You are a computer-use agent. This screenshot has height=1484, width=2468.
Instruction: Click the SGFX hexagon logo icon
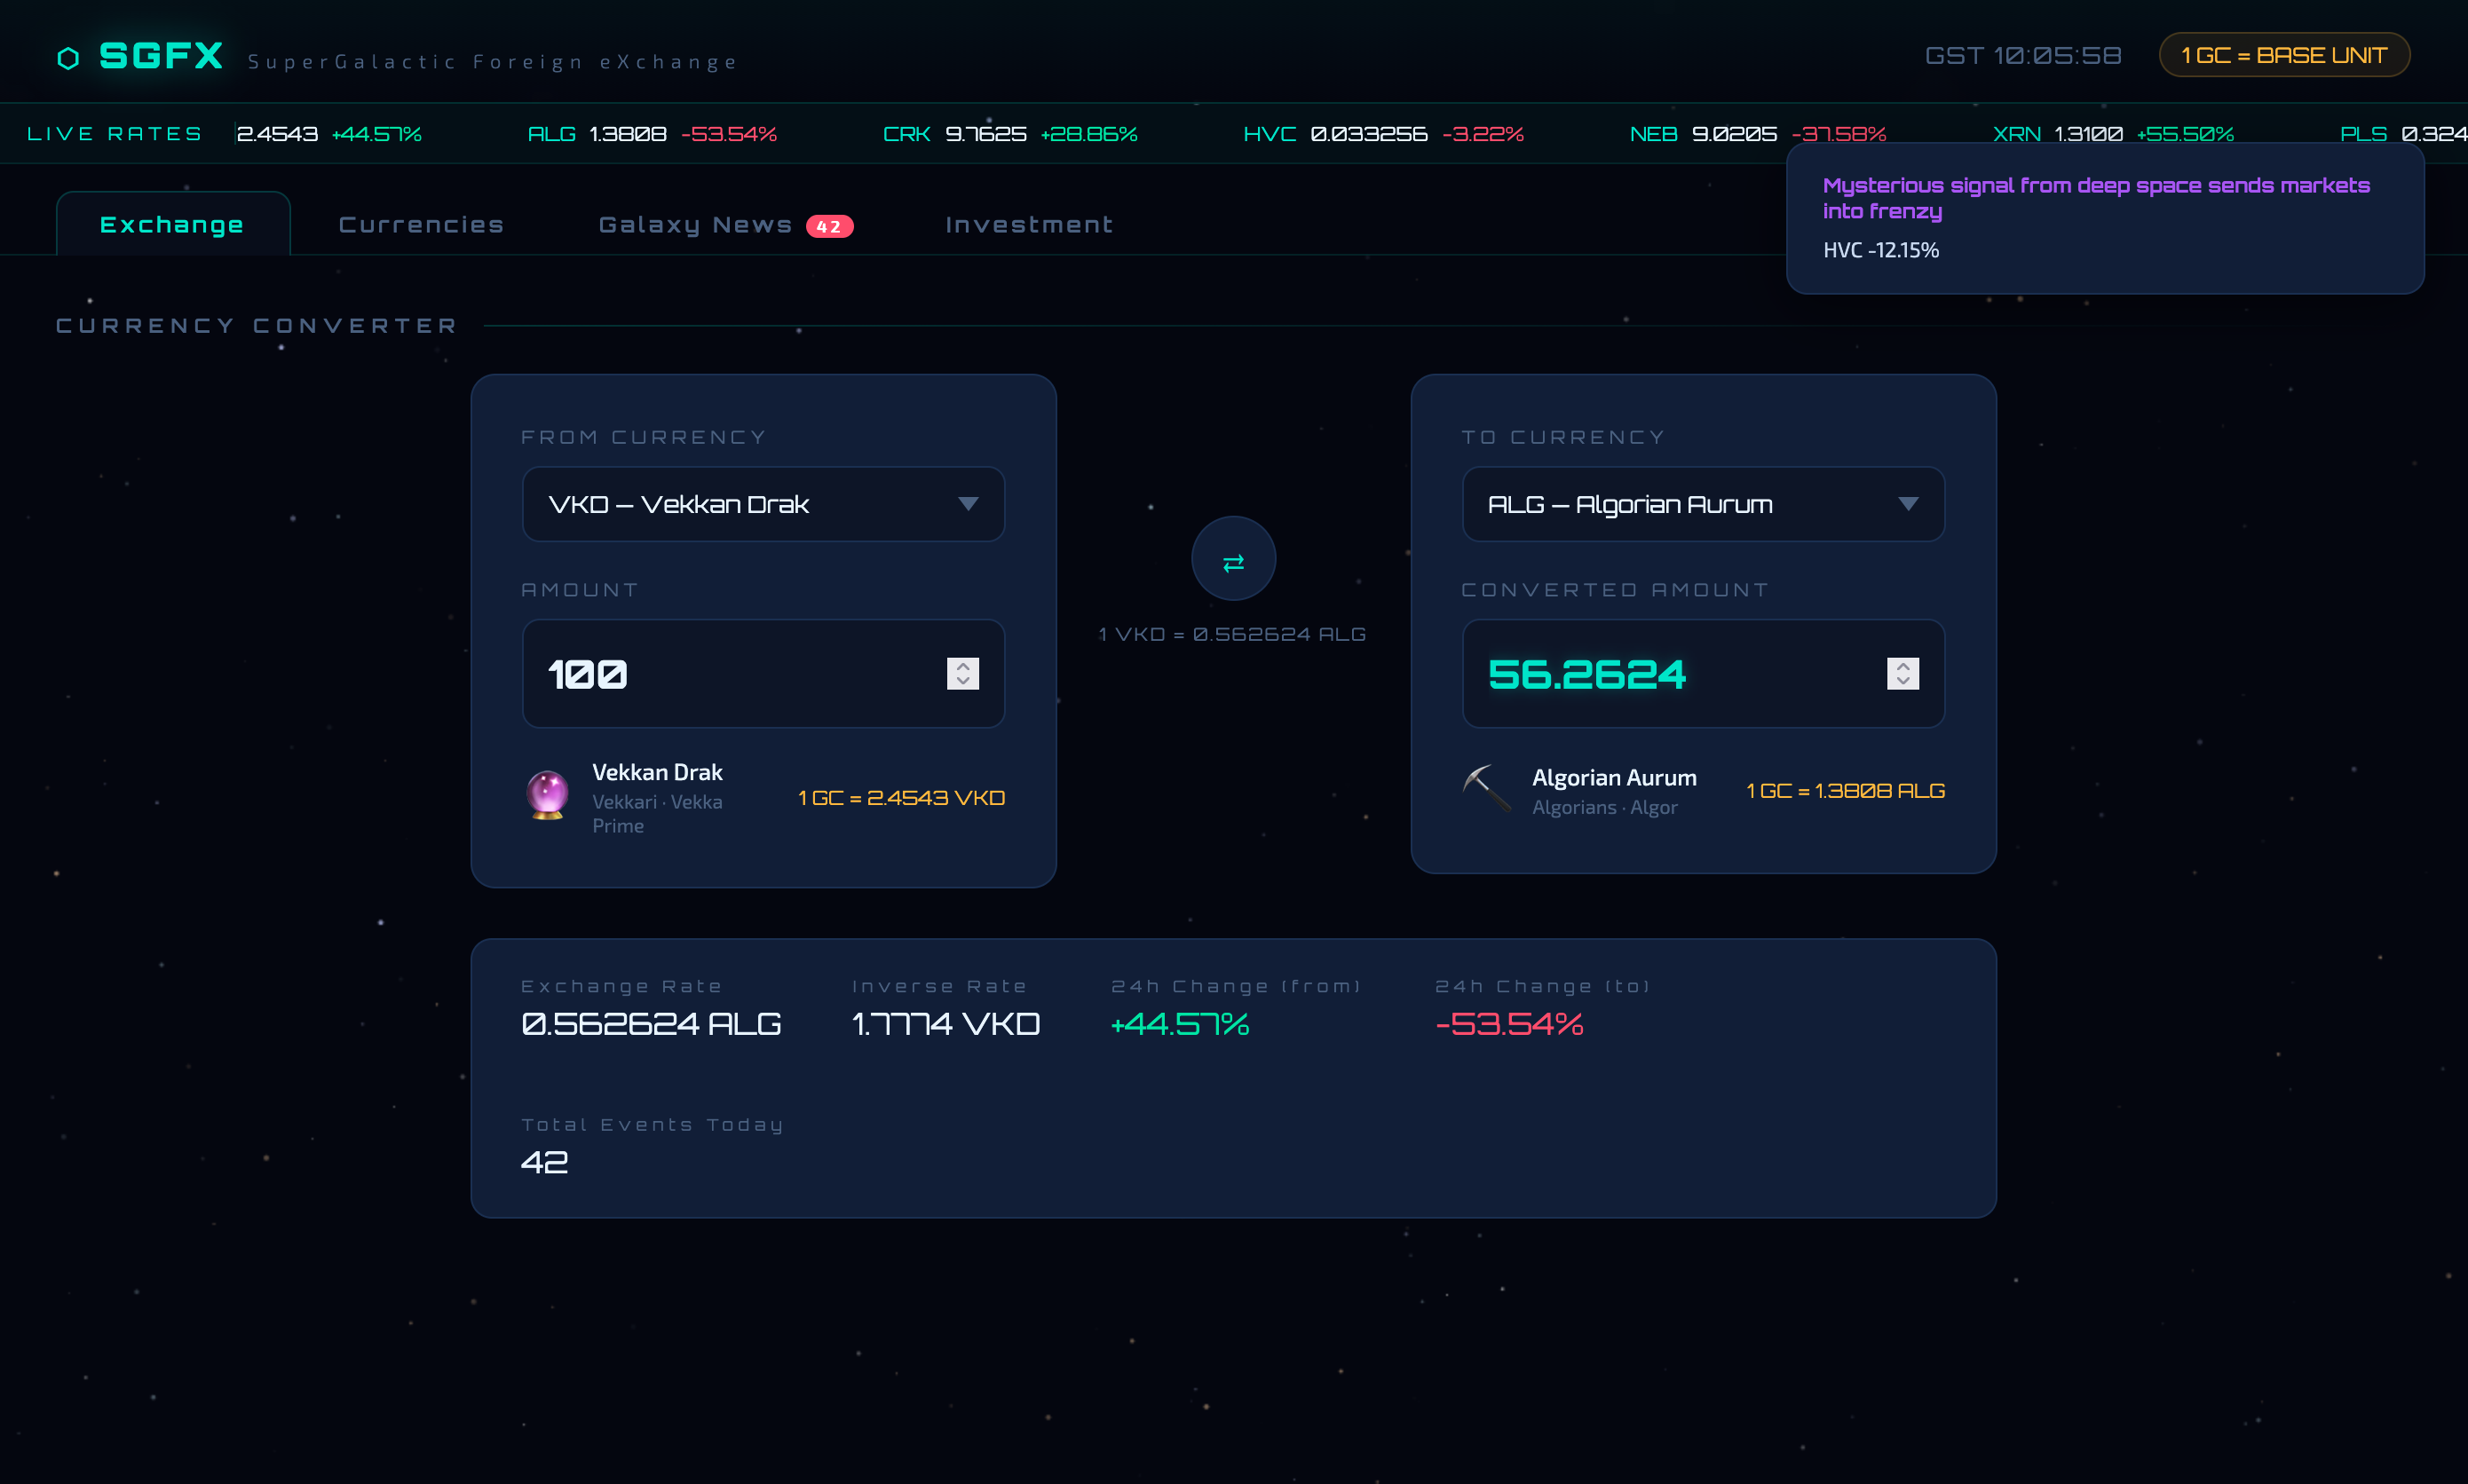(68, 58)
